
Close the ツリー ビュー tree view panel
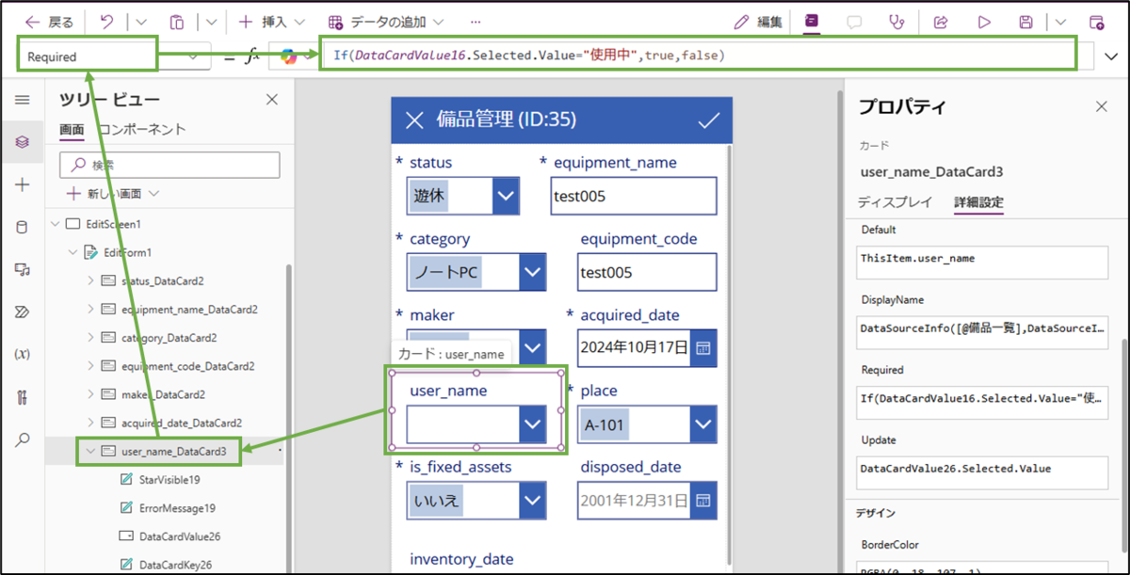point(272,100)
